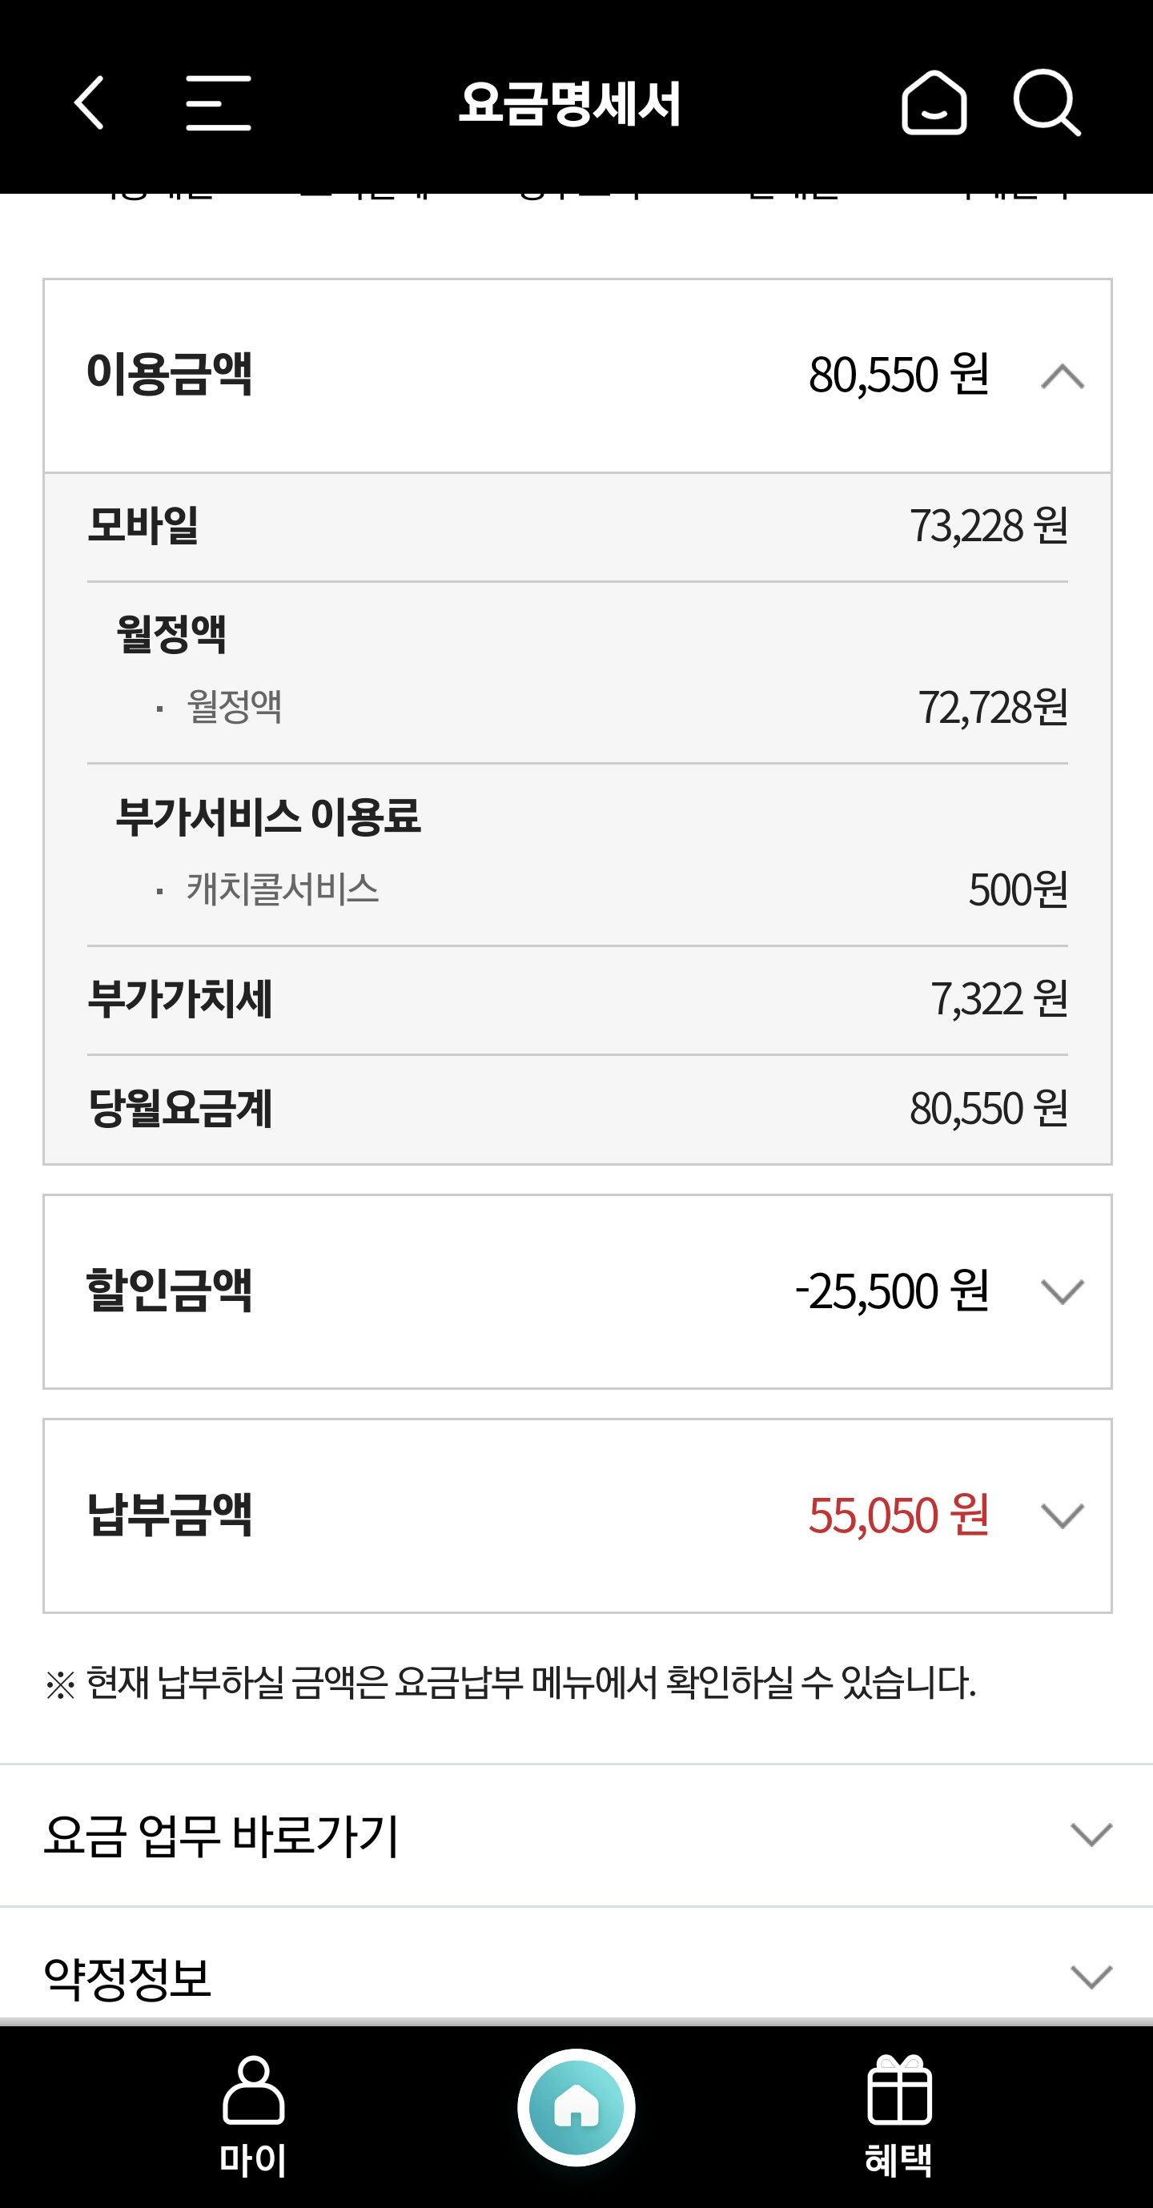Tap the 요금명세서 page title
The width and height of the screenshot is (1153, 2208).
tap(569, 104)
